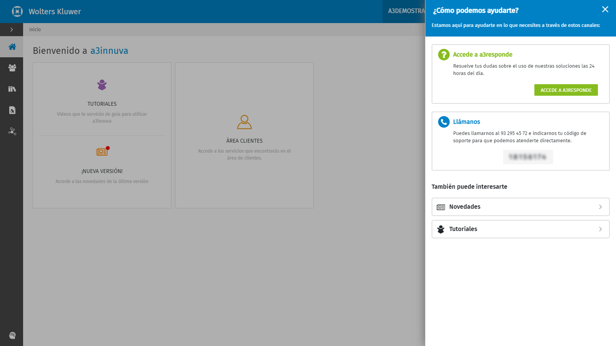616x346 pixels.
Task: Expand the sidebar with the arrow toggle
Action: coord(12,30)
